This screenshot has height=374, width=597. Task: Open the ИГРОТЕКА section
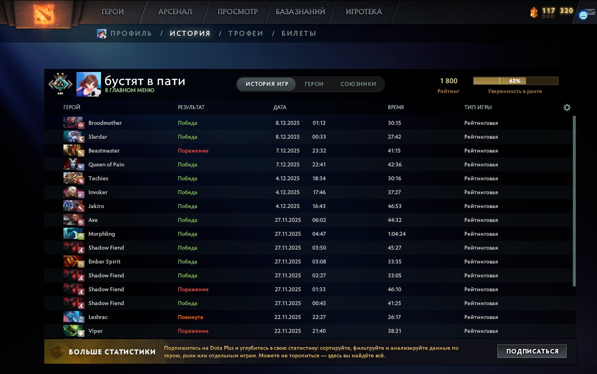(364, 12)
